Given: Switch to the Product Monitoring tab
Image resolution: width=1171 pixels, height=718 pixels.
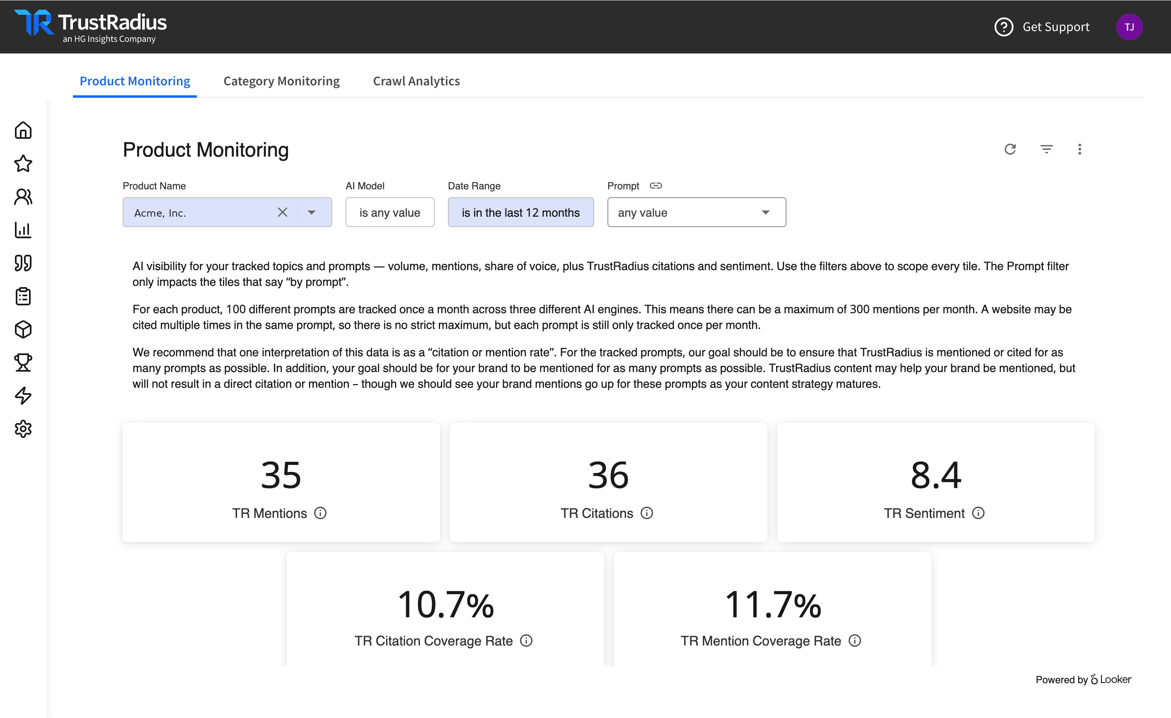Looking at the screenshot, I should coord(135,81).
